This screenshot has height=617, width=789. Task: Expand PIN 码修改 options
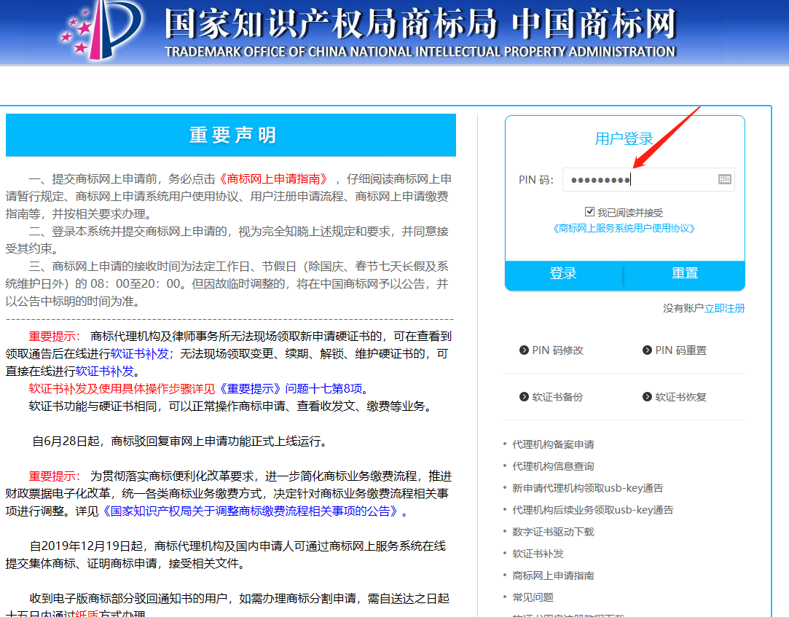tap(551, 350)
